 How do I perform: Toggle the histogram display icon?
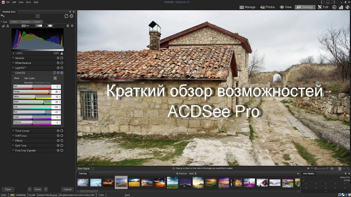click(4, 26)
